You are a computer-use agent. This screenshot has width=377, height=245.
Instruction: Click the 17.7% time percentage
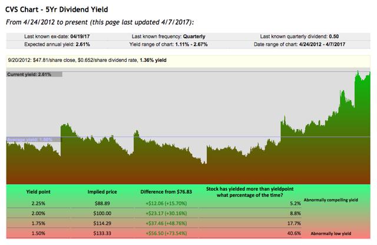click(294, 223)
